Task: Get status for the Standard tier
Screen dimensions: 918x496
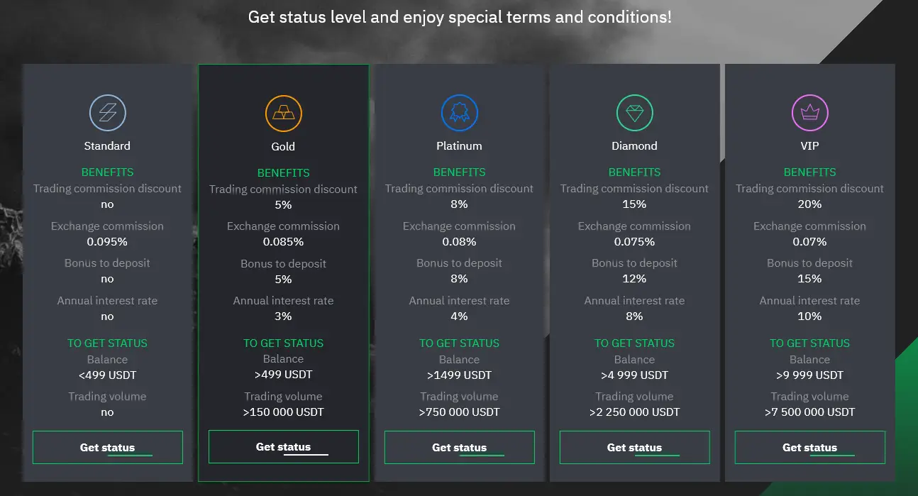Action: tap(108, 448)
